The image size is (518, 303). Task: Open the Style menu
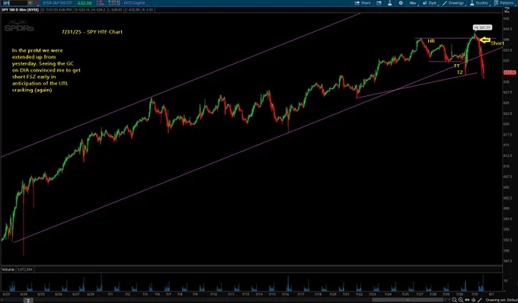click(430, 3)
